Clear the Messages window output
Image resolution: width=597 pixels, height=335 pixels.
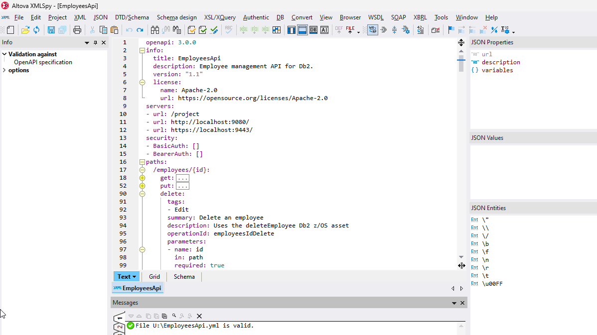[199, 316]
